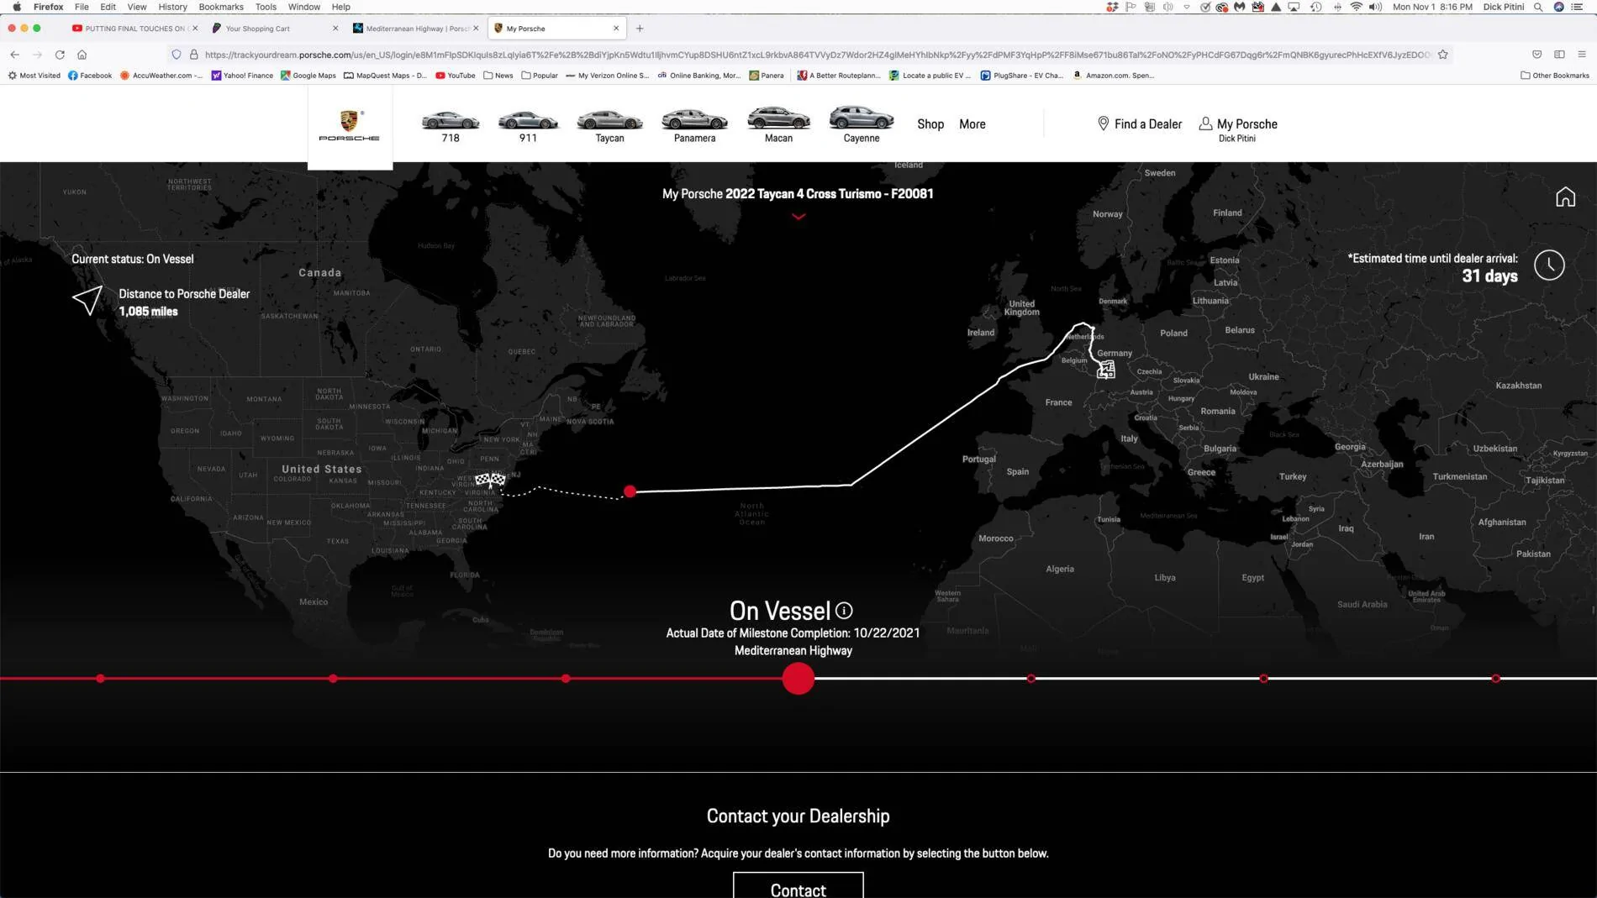Open the volume control in menu bar
The image size is (1597, 898).
tap(1375, 7)
